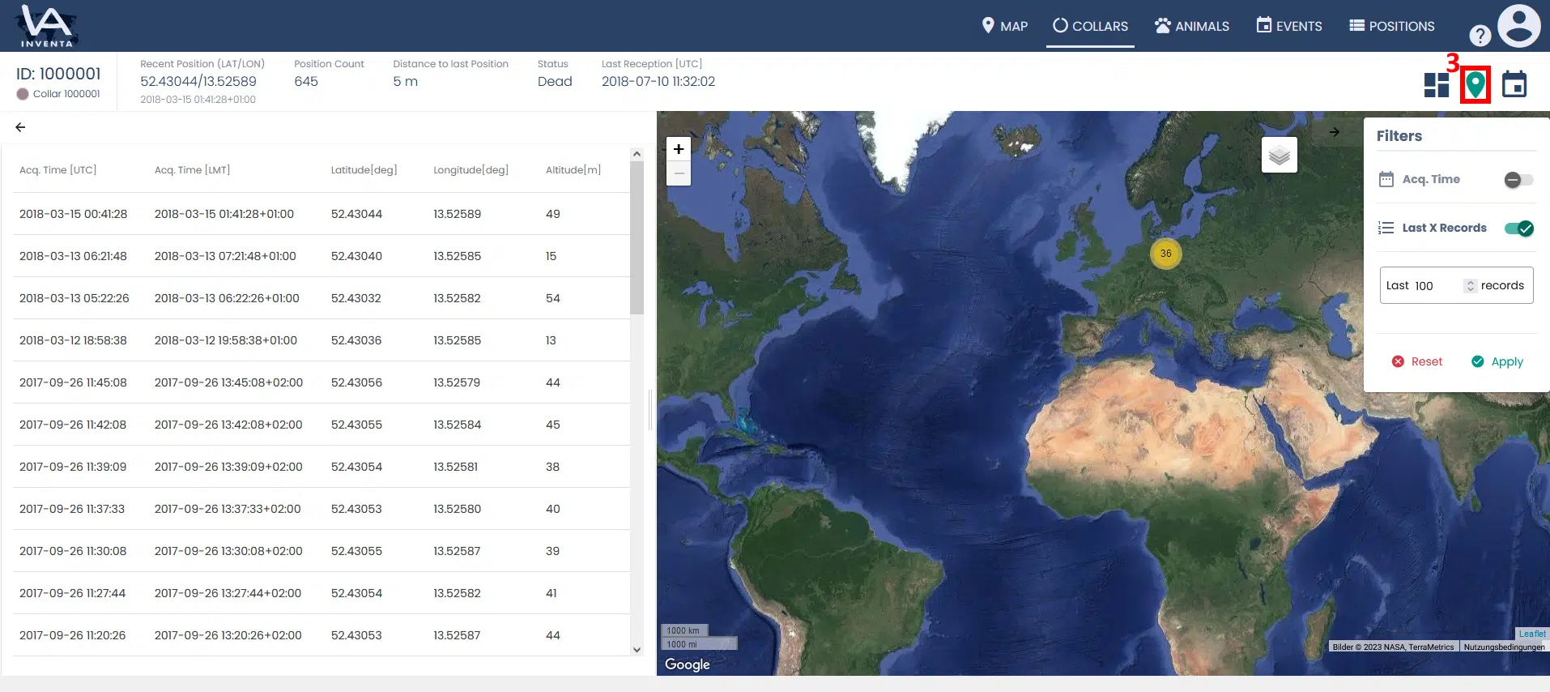Open the MAP menu item

[1004, 26]
